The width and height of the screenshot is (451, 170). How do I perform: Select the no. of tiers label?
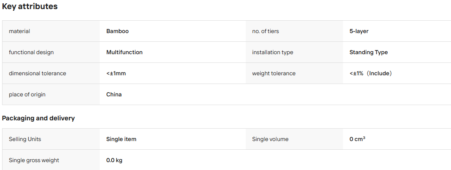click(x=266, y=31)
